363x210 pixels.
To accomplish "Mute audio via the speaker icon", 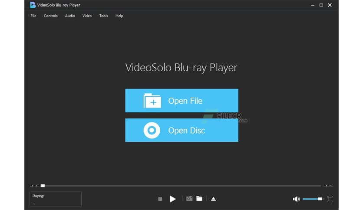I will [x=296, y=199].
